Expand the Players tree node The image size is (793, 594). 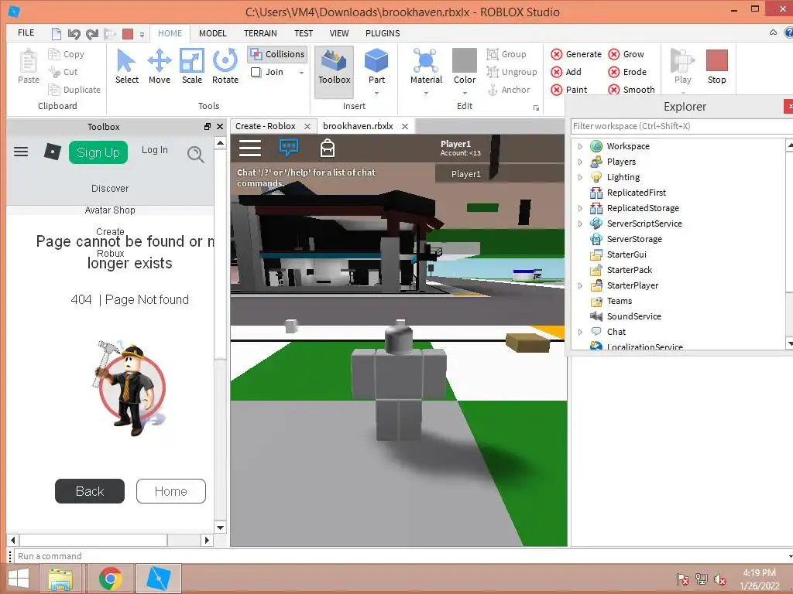580,162
